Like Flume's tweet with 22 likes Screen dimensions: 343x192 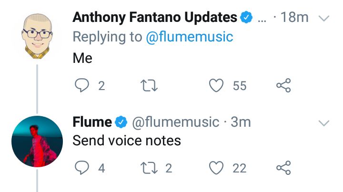click(x=217, y=168)
